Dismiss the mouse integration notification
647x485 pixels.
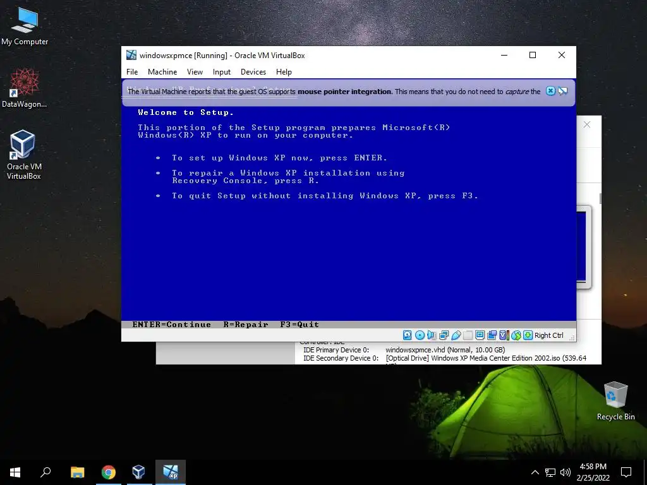pos(550,91)
